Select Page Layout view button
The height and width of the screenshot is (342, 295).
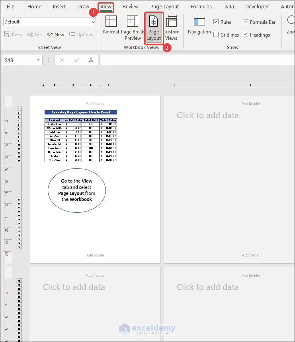[154, 28]
